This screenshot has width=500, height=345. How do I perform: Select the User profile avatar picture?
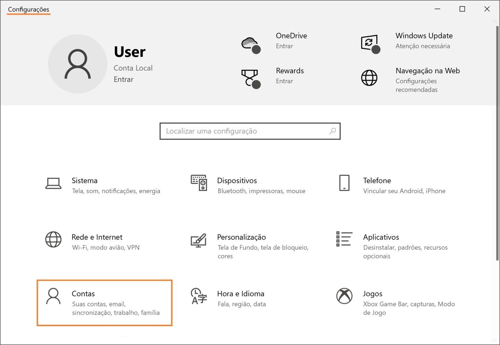click(x=77, y=64)
